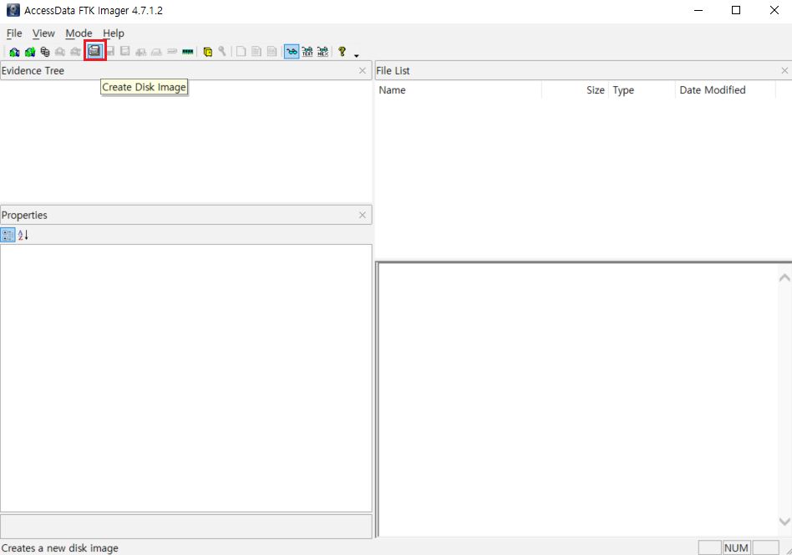Close the Properties pane
This screenshot has height=555, width=792.
pyautogui.click(x=362, y=216)
